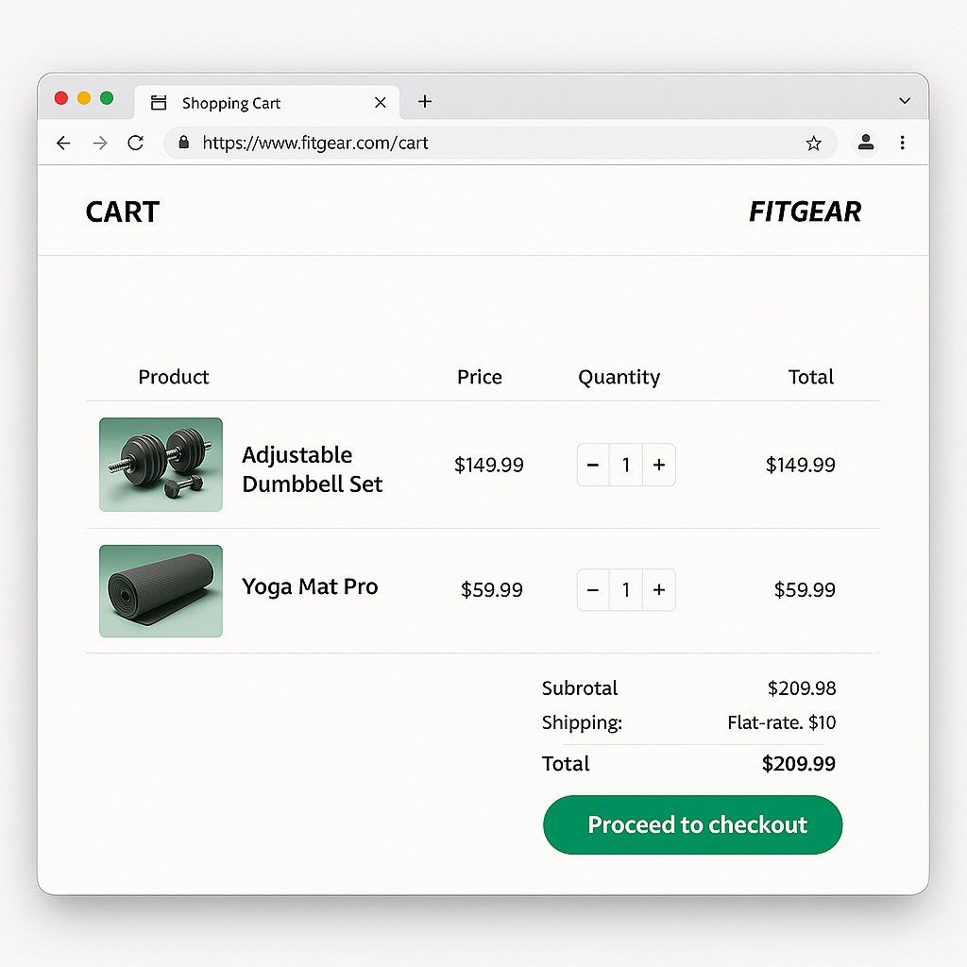Close the Shopping Cart tab
Image resolution: width=967 pixels, height=967 pixels.
pos(381,102)
